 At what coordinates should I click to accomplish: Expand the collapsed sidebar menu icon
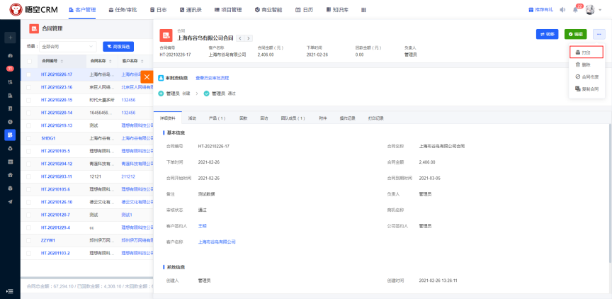(x=10, y=290)
